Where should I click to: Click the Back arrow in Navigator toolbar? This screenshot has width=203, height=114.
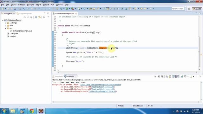pyautogui.click(x=24, y=17)
